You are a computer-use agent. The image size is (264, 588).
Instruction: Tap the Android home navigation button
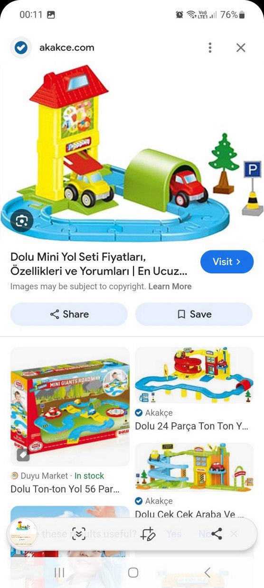coord(133,572)
